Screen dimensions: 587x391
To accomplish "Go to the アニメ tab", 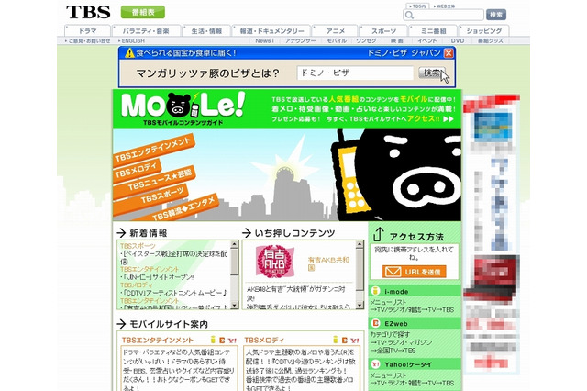I will pos(335,31).
